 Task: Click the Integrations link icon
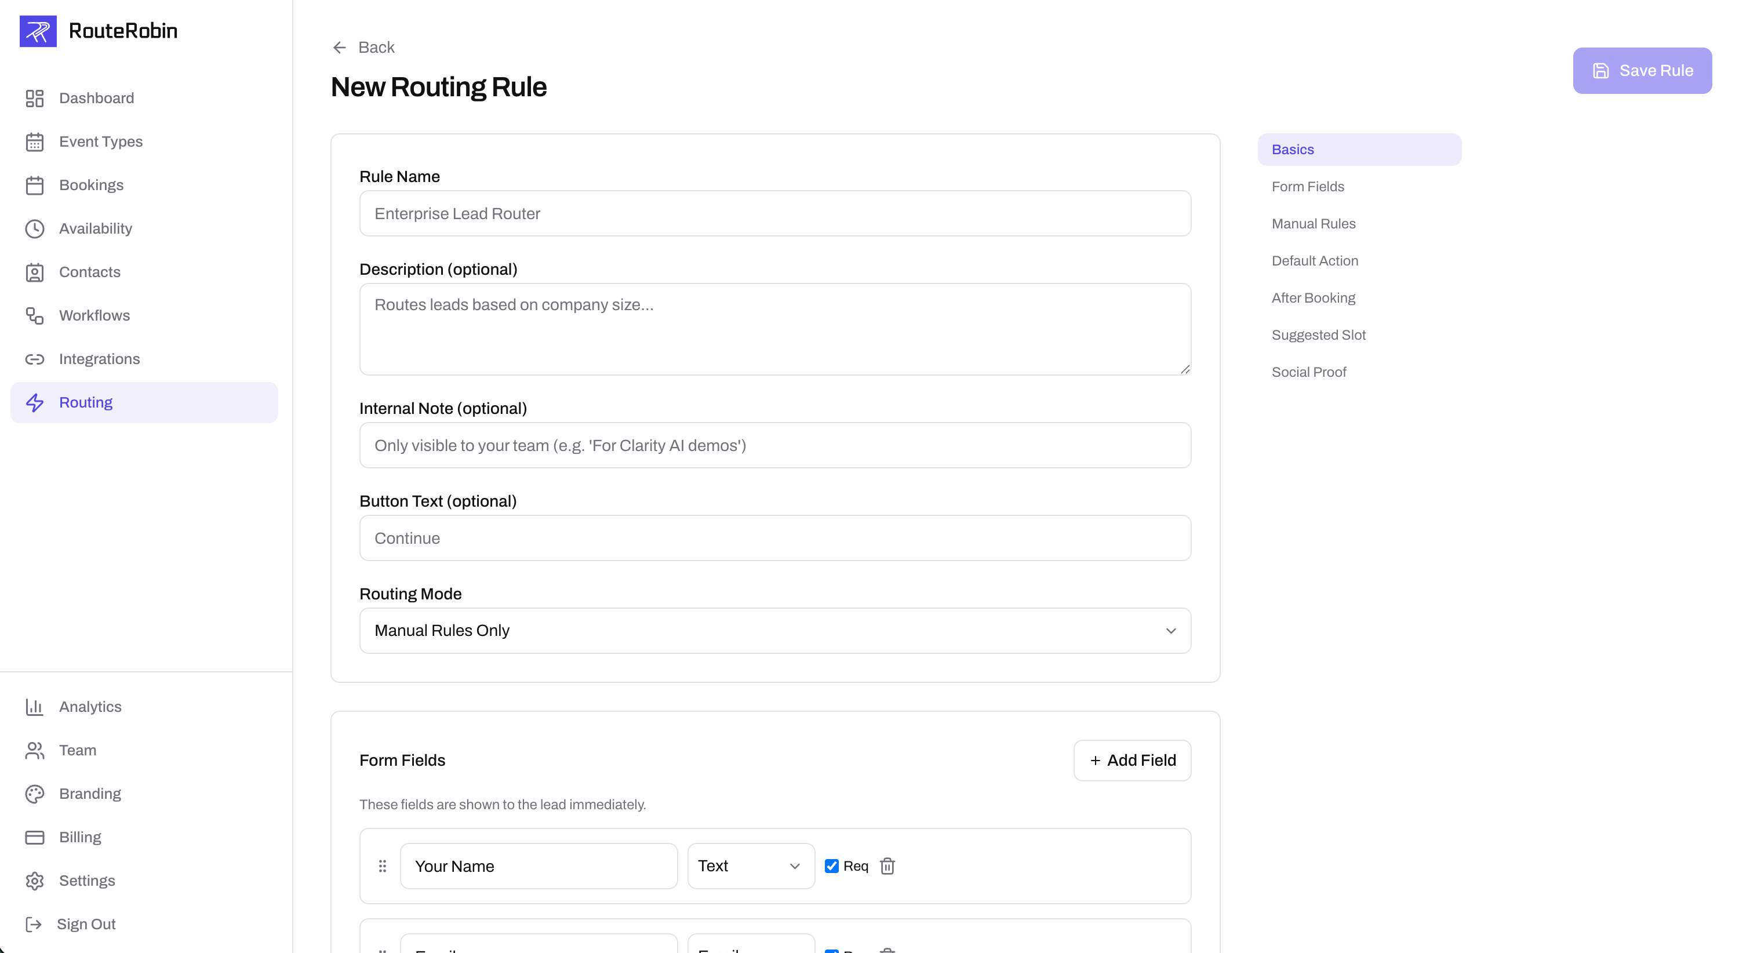pyautogui.click(x=35, y=358)
